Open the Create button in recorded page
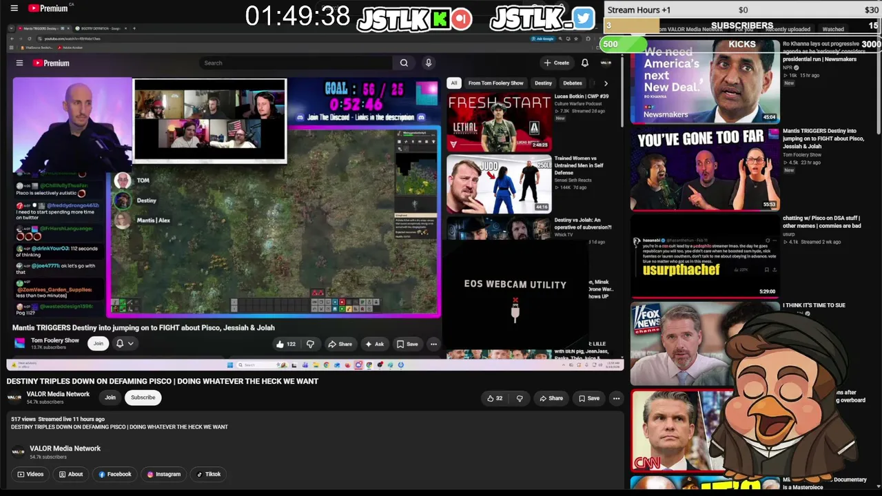 [x=557, y=63]
